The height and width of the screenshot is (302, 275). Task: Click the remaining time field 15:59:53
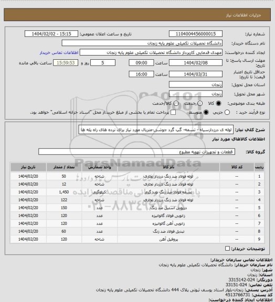[x=66, y=63]
